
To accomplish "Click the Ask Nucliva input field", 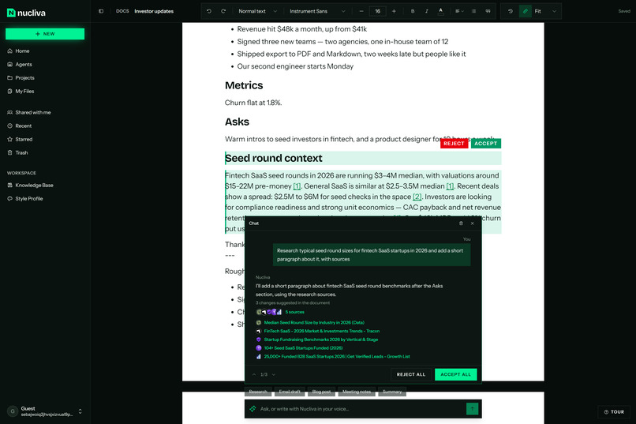I will (x=361, y=409).
